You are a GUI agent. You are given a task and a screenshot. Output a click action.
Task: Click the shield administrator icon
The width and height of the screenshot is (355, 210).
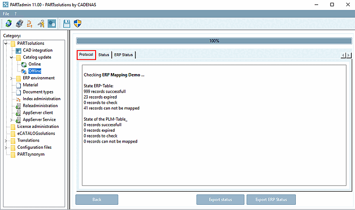(x=78, y=24)
